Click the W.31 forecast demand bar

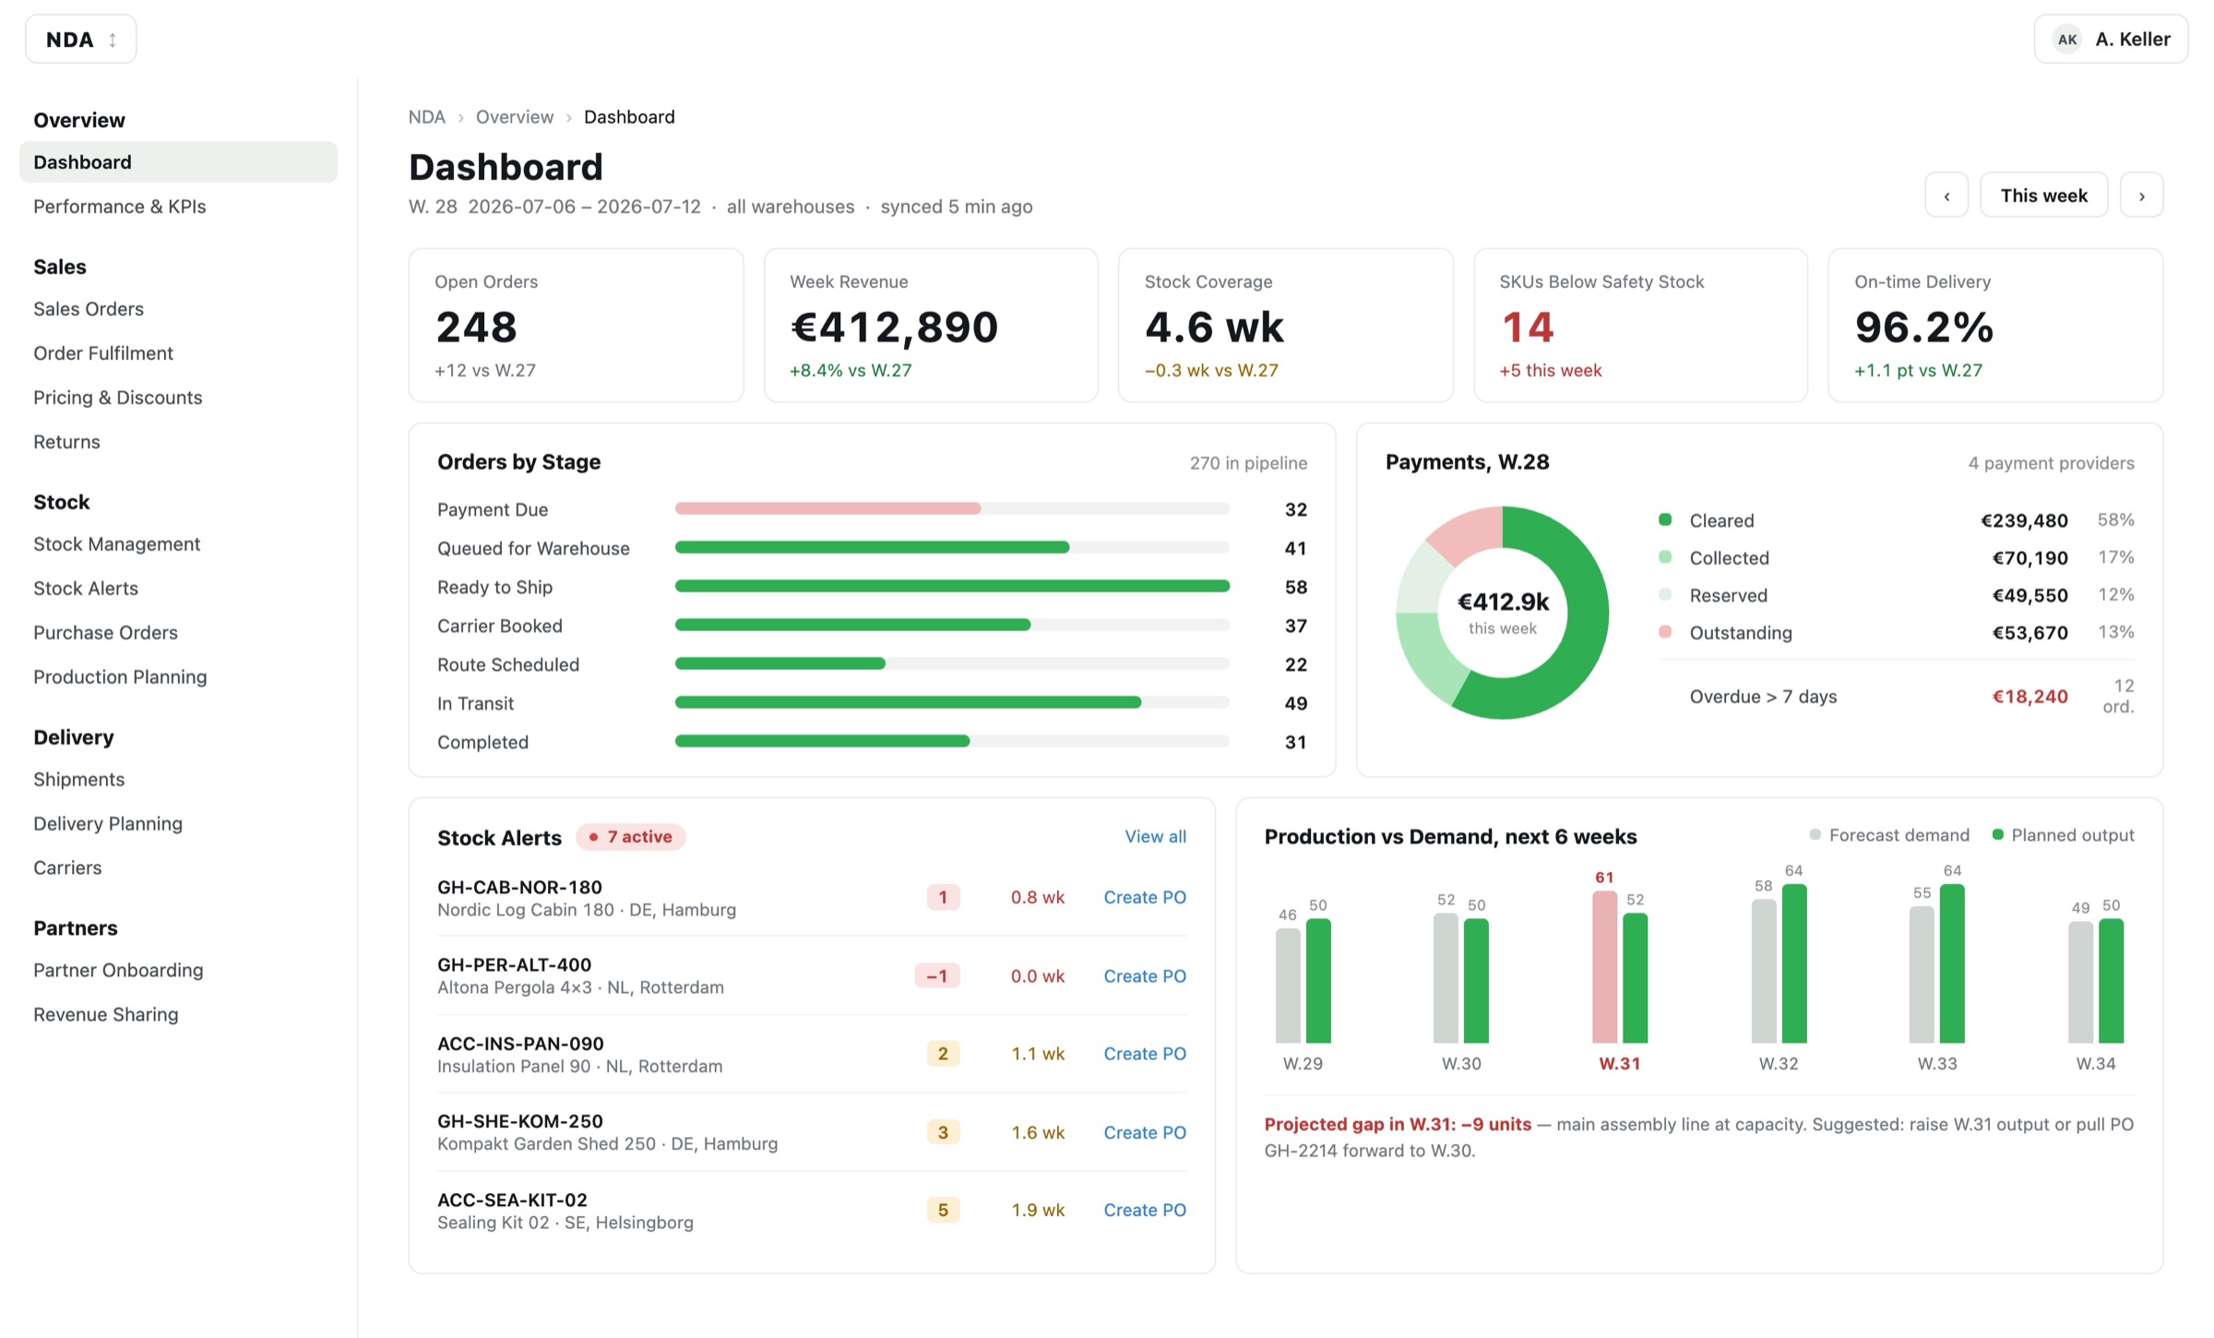[1604, 967]
